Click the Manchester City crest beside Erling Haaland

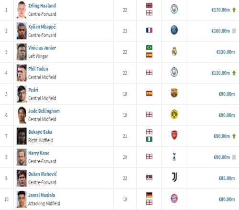pos(174,9)
